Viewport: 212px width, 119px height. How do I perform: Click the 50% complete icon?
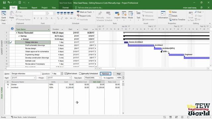coord(65,13)
